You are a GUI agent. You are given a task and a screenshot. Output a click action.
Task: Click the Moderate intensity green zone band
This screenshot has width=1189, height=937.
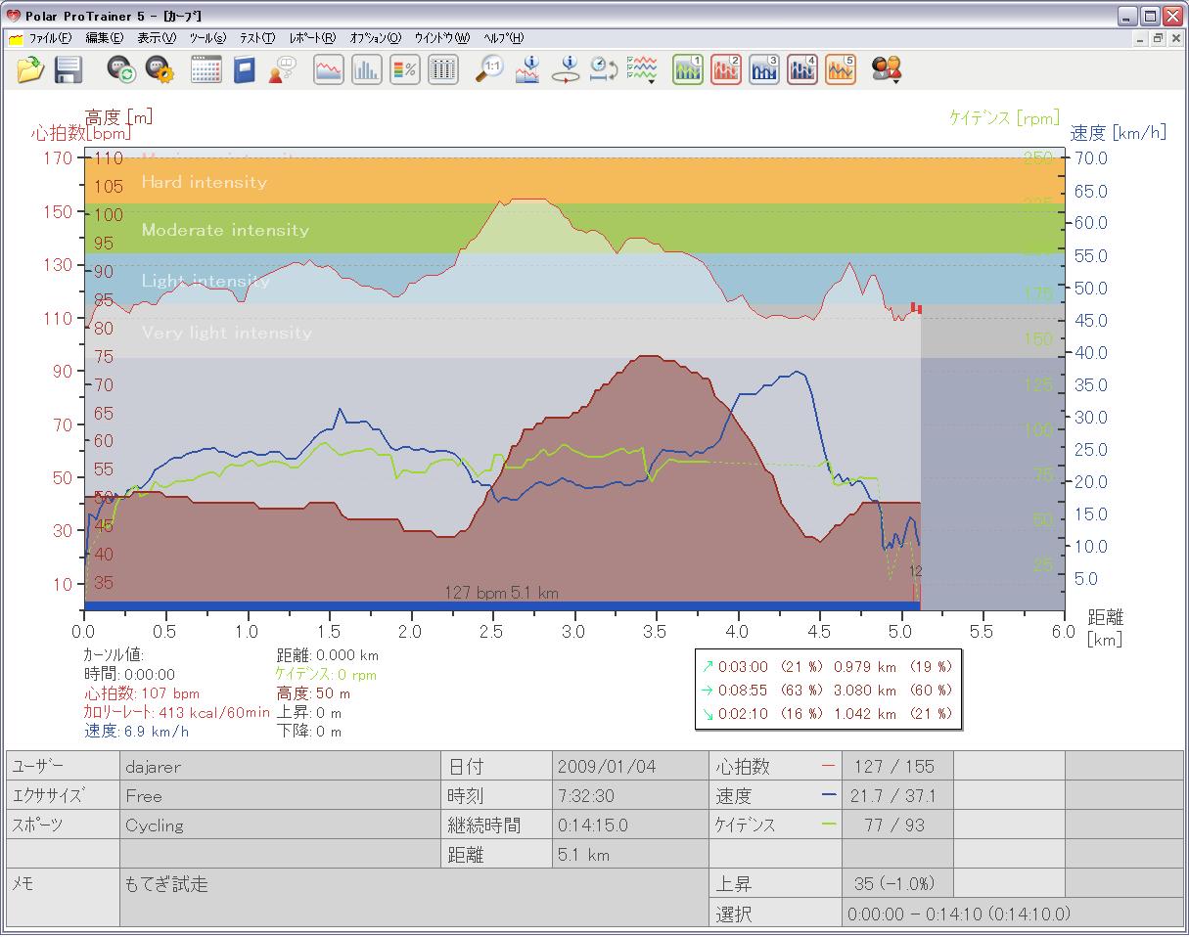573,229
